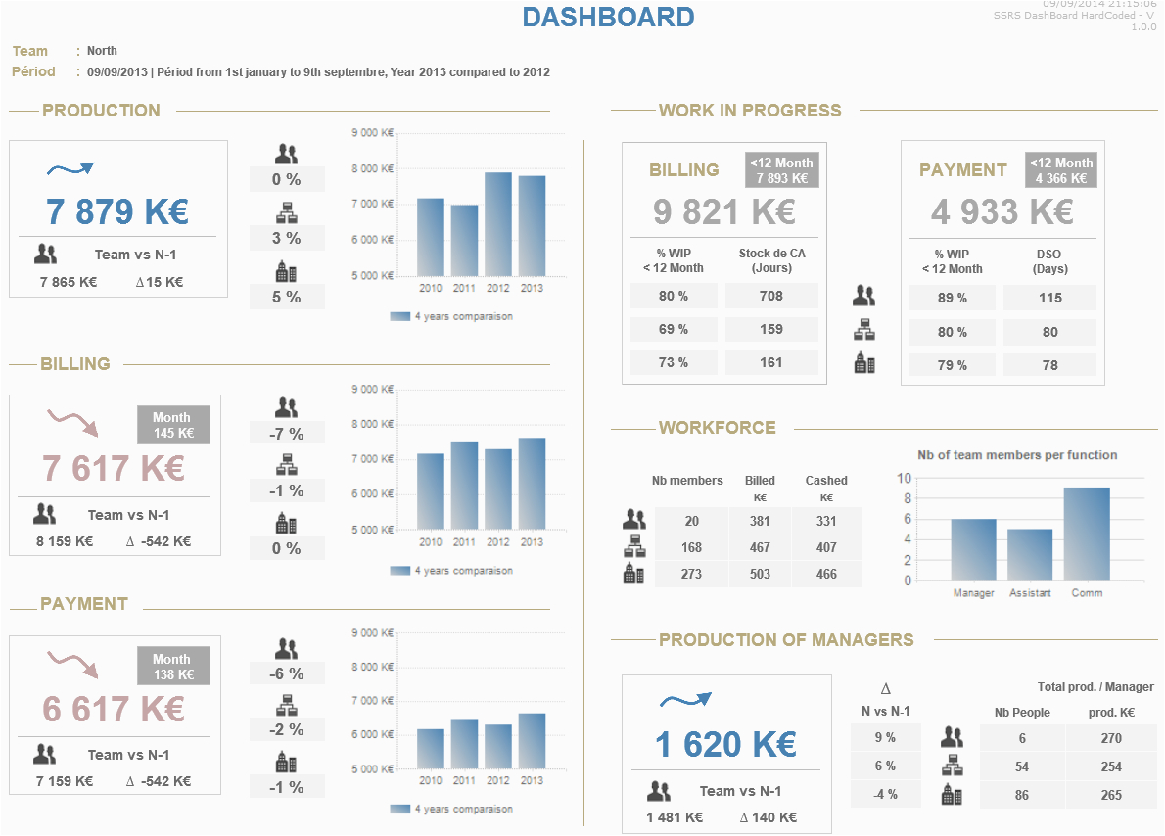Select the org chart icon above Production 3 %

(286, 212)
